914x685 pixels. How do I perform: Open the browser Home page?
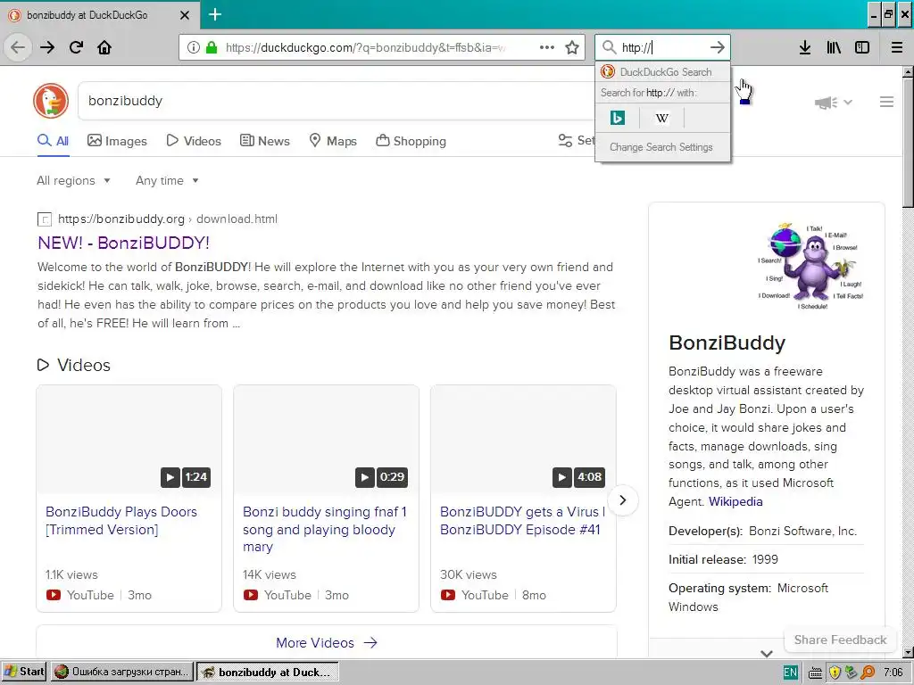[104, 47]
